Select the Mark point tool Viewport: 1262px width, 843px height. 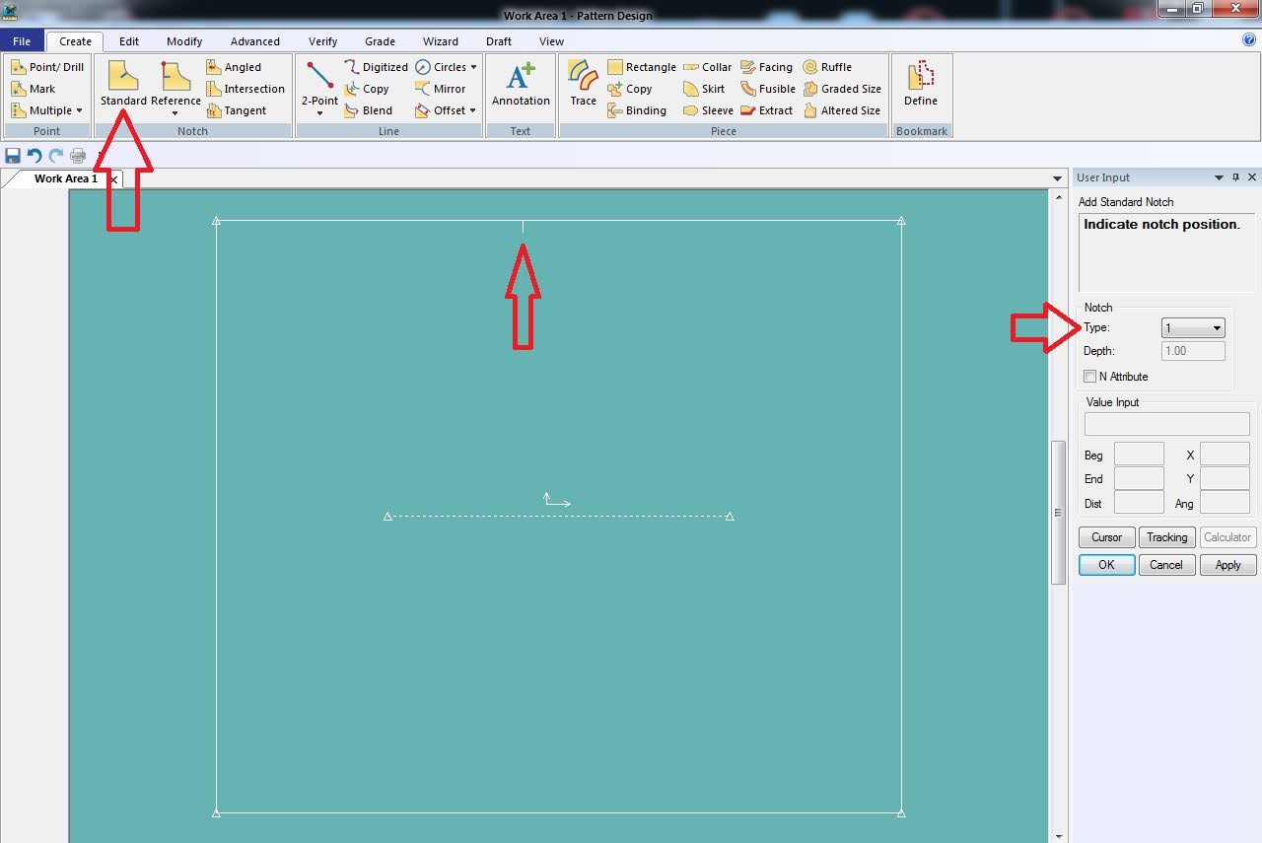coord(34,89)
